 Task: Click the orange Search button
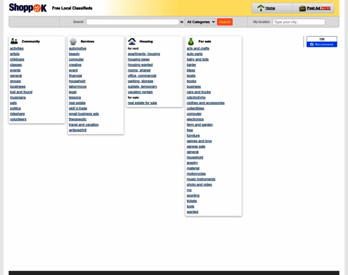(225, 22)
